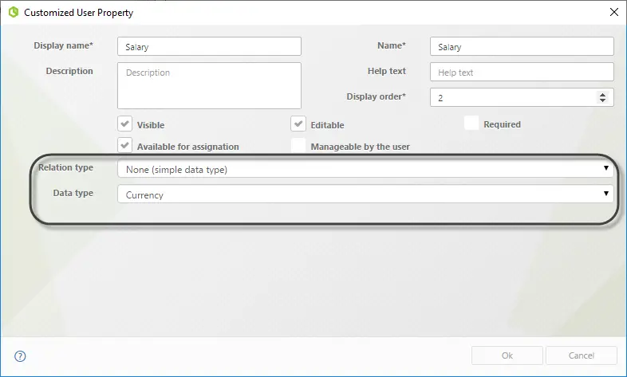The width and height of the screenshot is (627, 377).
Task: Click the Display order* label
Action: coord(376,96)
